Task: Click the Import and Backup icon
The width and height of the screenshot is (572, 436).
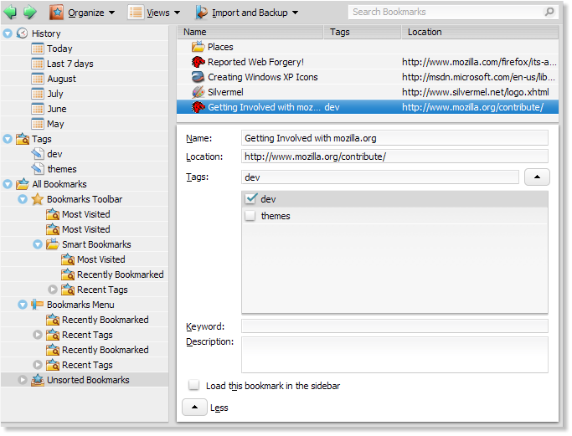Action: (201, 13)
